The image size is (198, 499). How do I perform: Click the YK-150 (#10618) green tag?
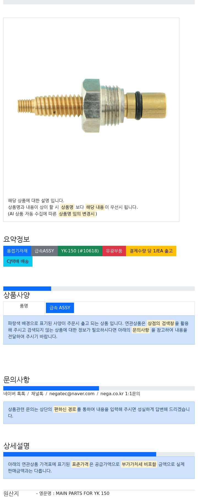pos(80,251)
